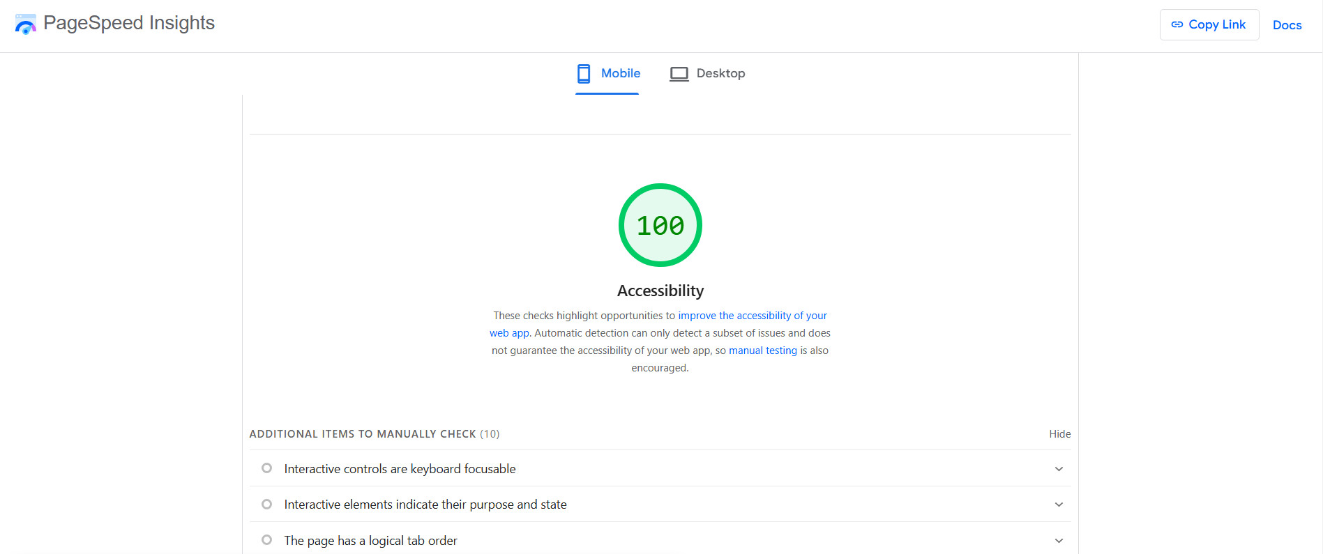Viewport: 1323px width, 554px height.
Task: Open the manual testing link
Action: click(762, 351)
